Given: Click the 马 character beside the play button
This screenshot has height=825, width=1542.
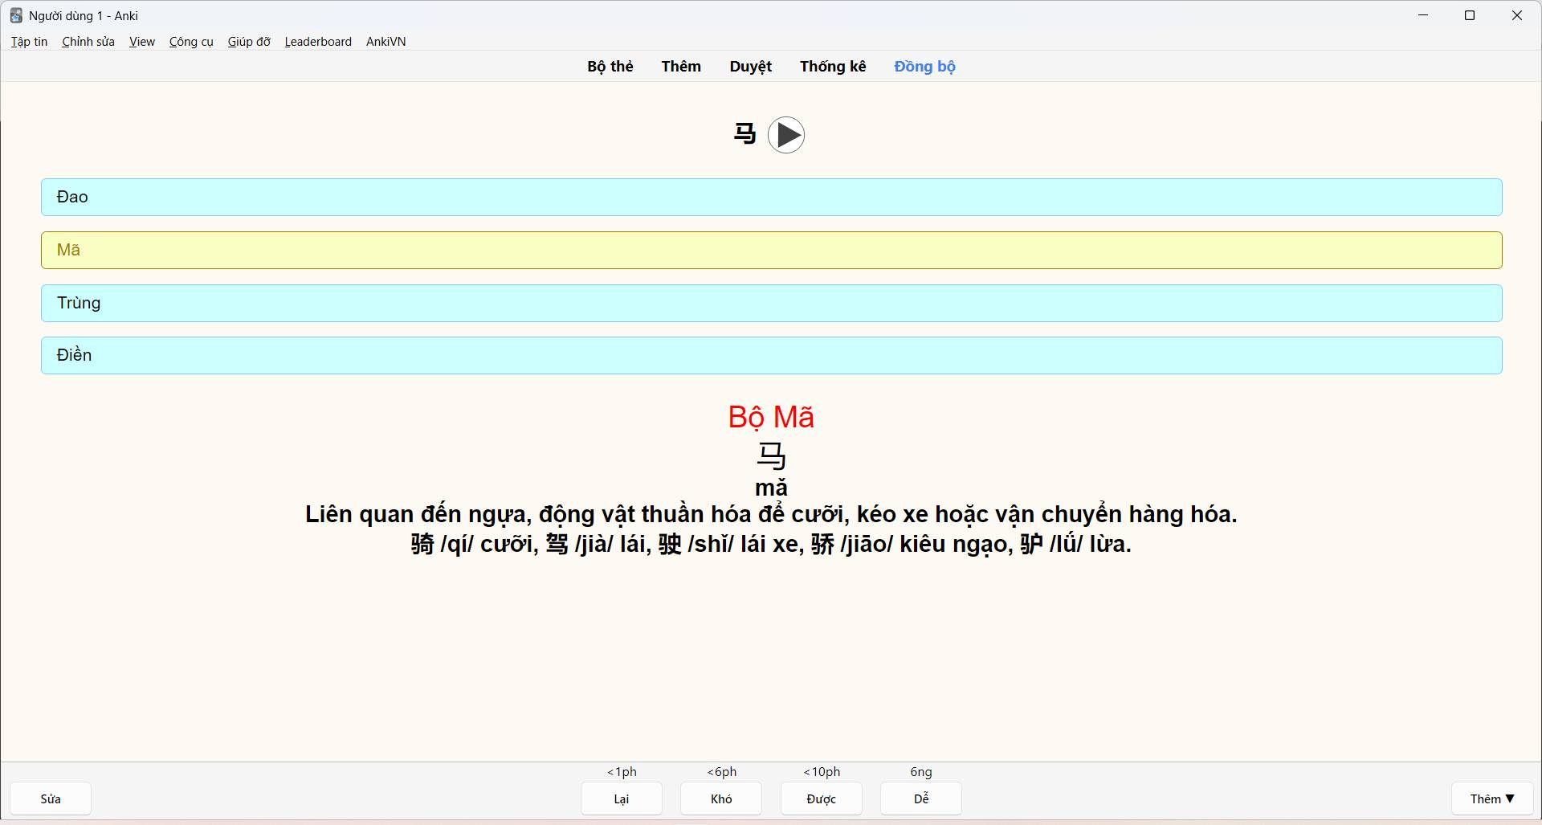Looking at the screenshot, I should tap(744, 134).
